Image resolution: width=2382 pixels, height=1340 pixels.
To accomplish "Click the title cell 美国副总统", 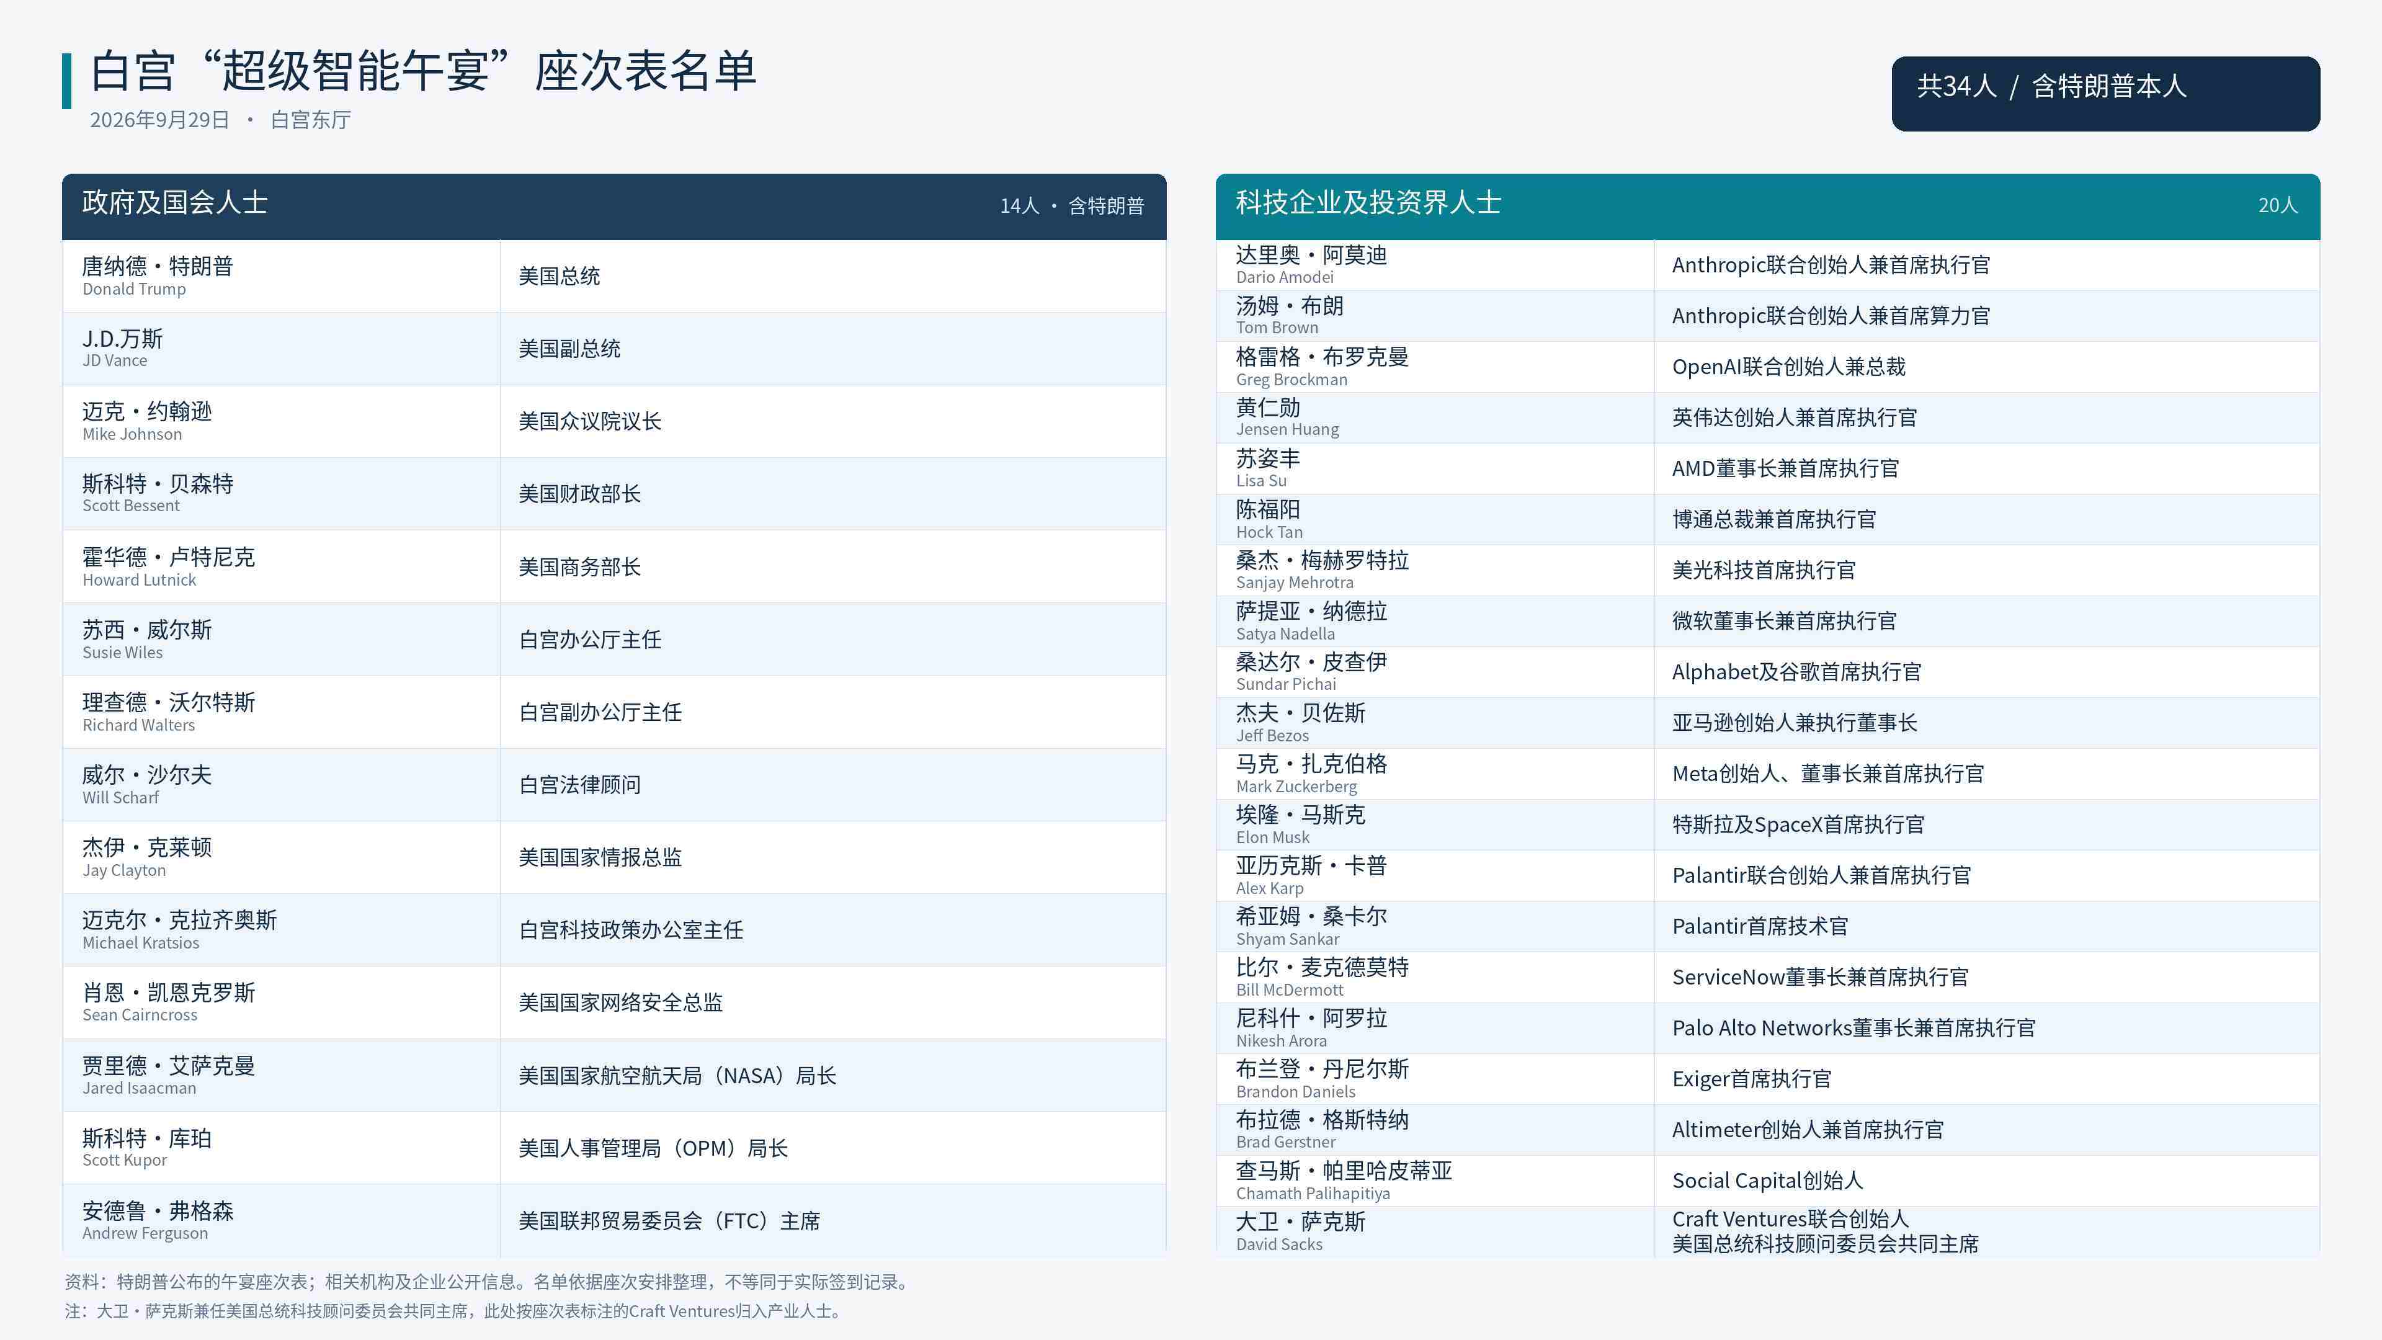I will pyautogui.click(x=569, y=349).
